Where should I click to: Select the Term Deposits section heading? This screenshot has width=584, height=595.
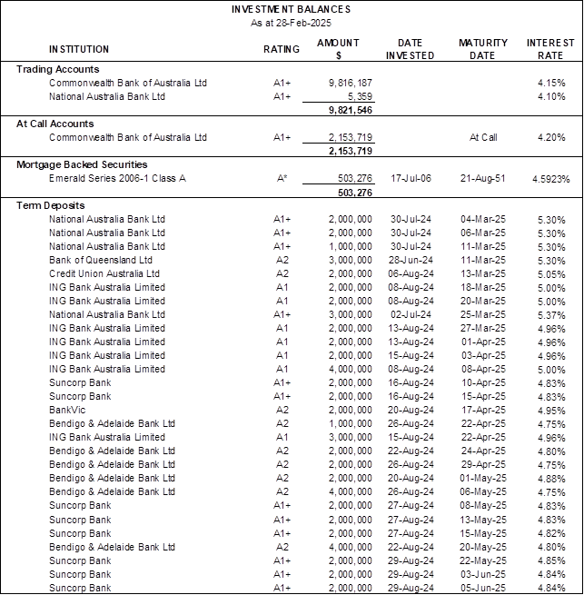51,205
